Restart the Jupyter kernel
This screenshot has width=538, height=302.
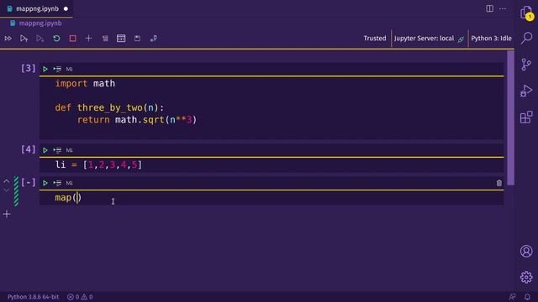(56, 39)
